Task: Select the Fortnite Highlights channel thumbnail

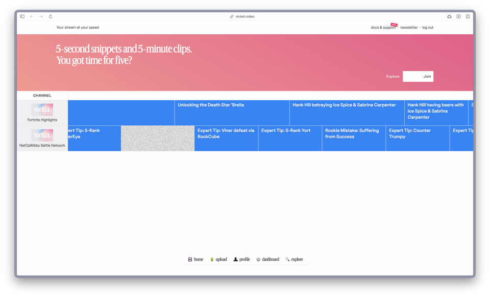Action: coord(42,110)
